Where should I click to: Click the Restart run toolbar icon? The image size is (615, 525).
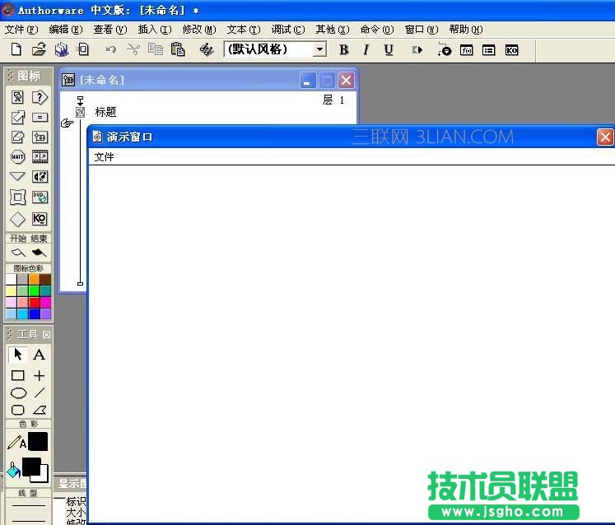click(417, 50)
